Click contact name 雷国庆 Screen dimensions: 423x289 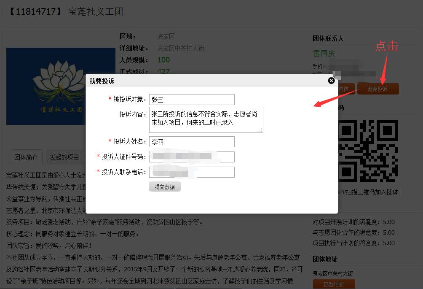pos(324,54)
